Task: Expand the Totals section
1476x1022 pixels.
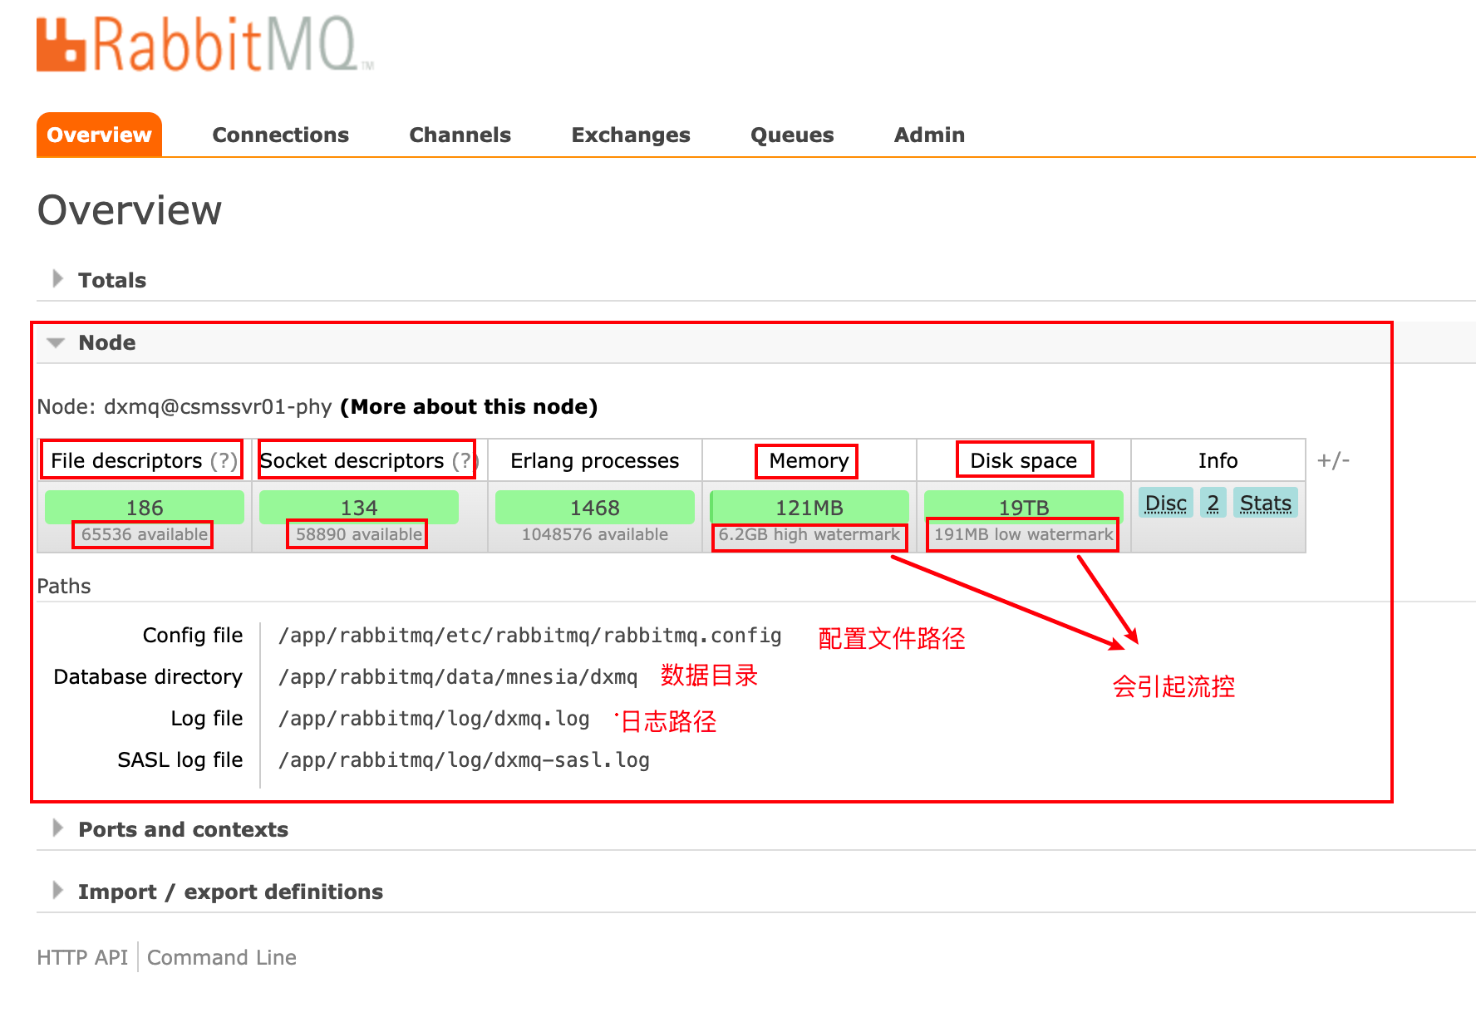Action: pos(111,280)
